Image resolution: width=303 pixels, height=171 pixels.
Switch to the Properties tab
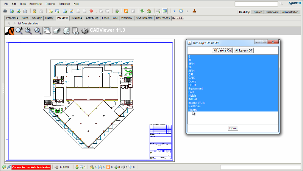tap(12, 18)
